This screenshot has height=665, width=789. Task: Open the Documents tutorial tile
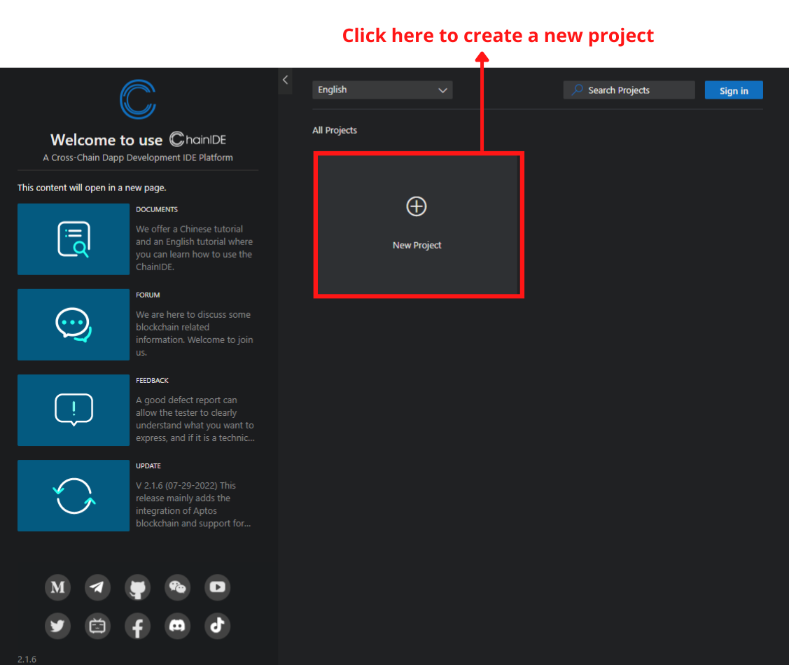pos(74,239)
